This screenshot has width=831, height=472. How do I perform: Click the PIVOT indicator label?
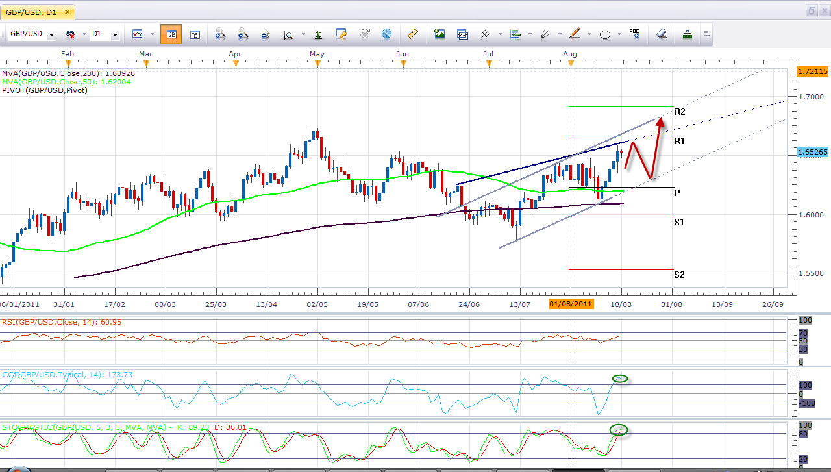point(45,90)
